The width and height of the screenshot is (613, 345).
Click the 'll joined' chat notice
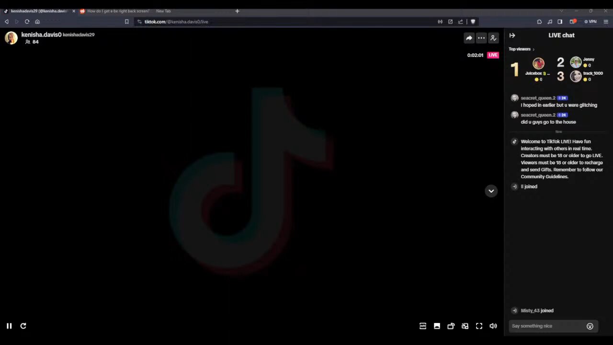[529, 186]
